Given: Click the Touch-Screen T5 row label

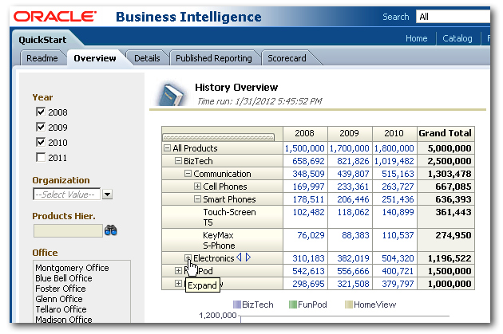Looking at the screenshot, I should [x=229, y=217].
